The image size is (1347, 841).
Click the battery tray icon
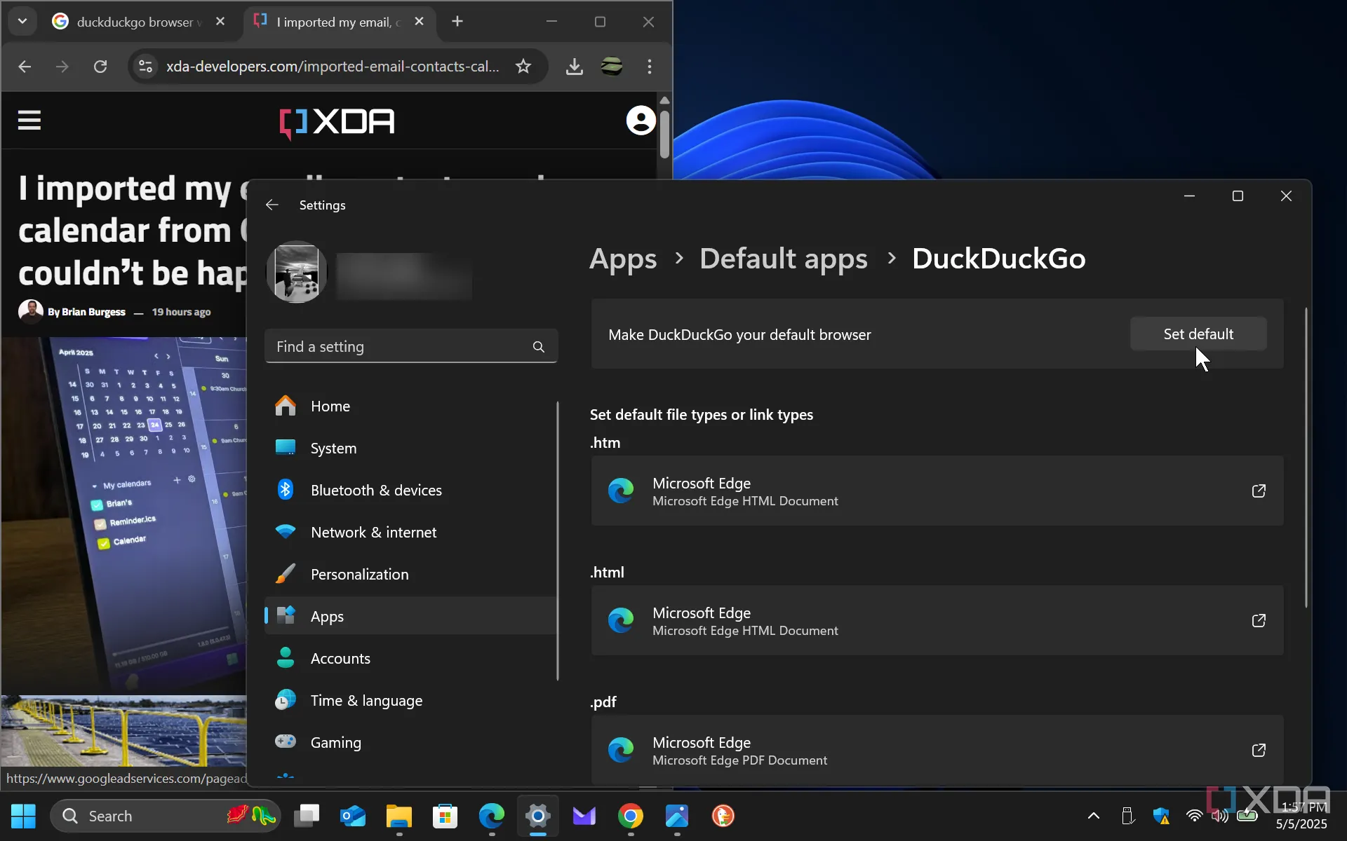tap(1247, 816)
